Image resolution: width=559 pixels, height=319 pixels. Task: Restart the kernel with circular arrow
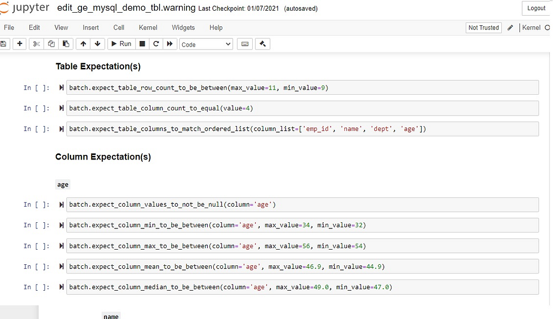click(156, 44)
